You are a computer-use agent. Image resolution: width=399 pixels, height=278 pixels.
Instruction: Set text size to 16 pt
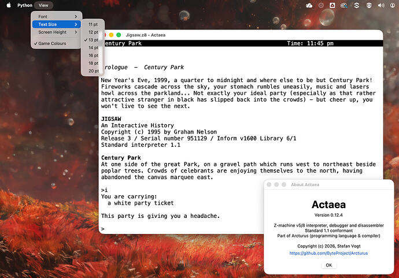coord(93,55)
